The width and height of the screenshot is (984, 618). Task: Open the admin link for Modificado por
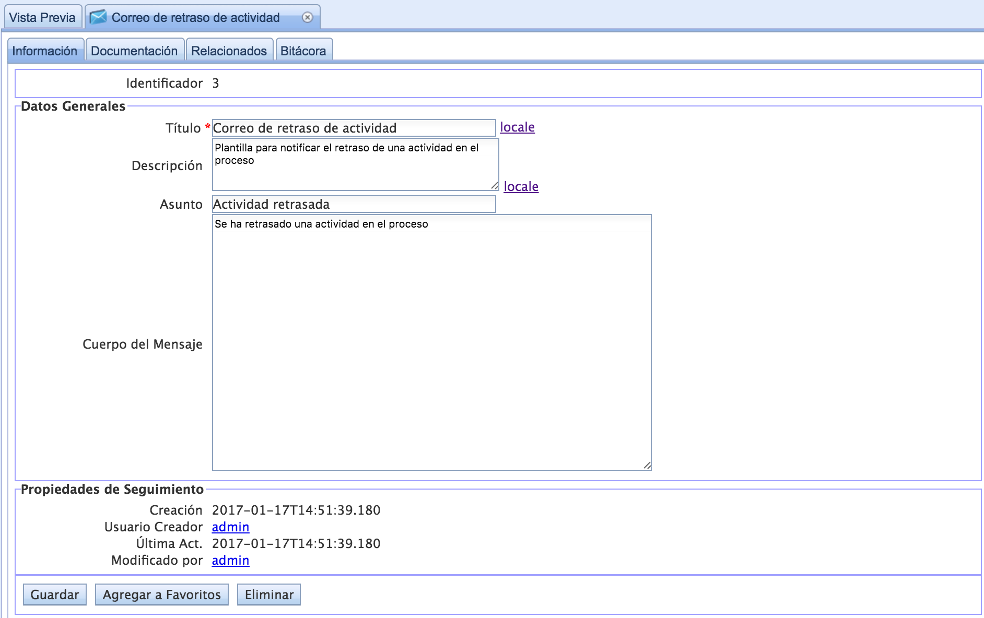230,560
